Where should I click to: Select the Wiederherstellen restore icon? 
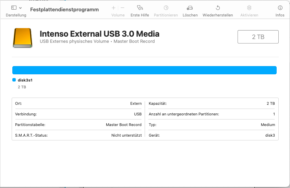(218, 8)
